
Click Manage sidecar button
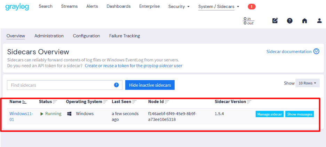click(x=269, y=114)
